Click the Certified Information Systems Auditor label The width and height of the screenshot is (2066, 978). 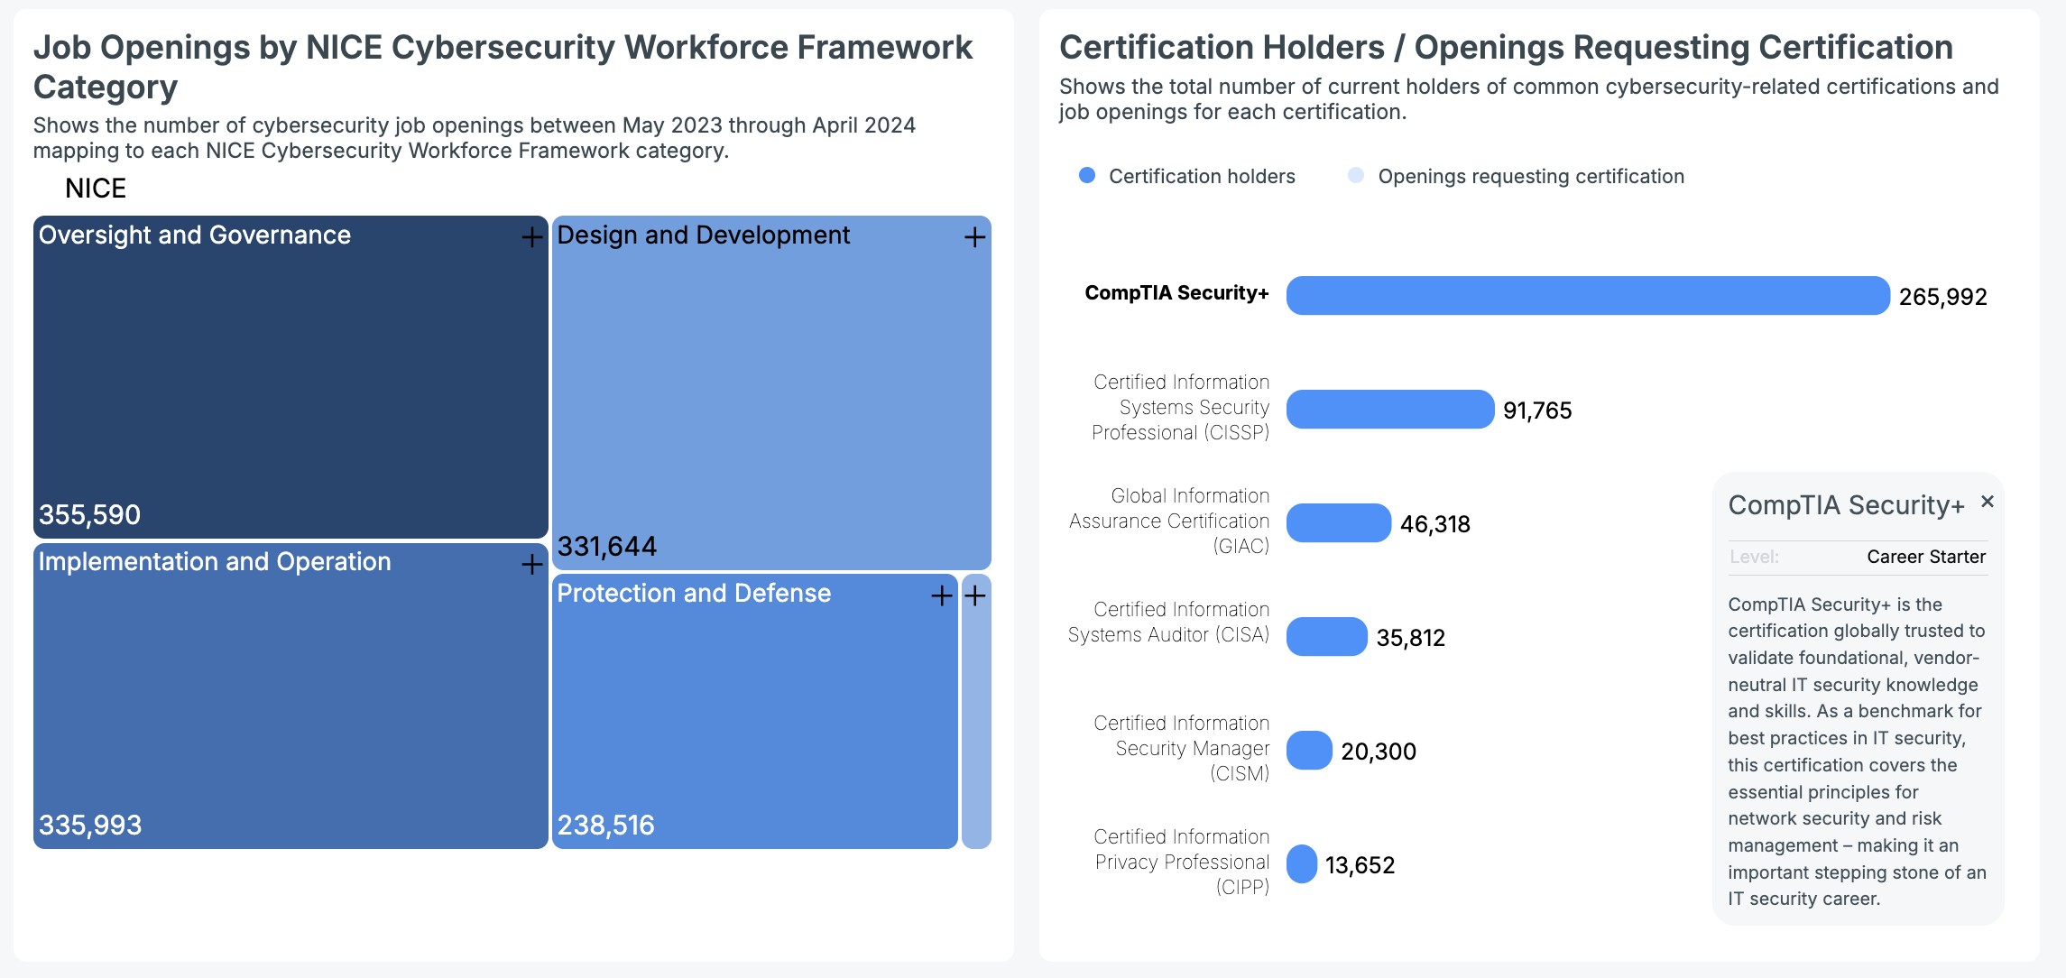[1168, 623]
